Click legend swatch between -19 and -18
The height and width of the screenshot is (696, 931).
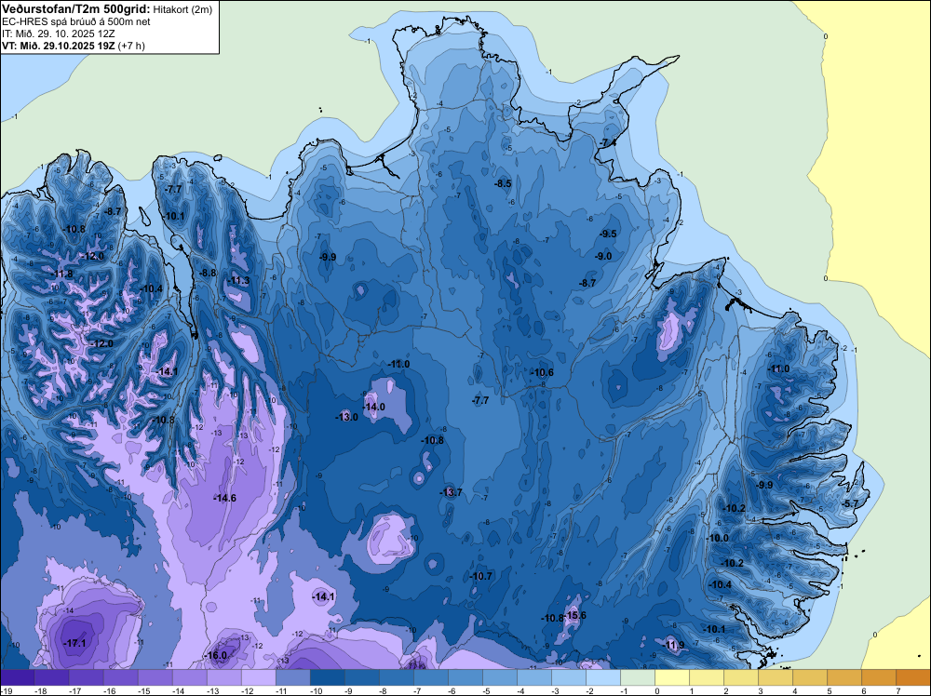17,677
